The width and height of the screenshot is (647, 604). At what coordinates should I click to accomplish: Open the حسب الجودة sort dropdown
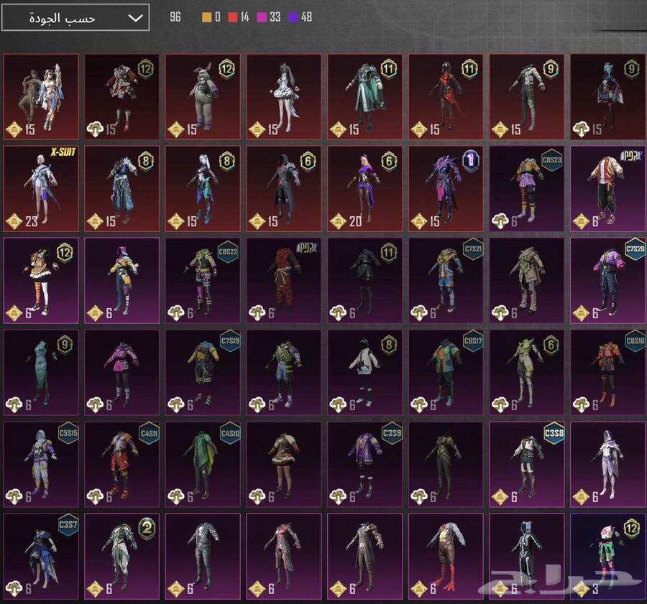pos(75,18)
